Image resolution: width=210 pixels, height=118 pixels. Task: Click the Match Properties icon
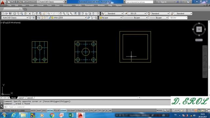[44, 13]
